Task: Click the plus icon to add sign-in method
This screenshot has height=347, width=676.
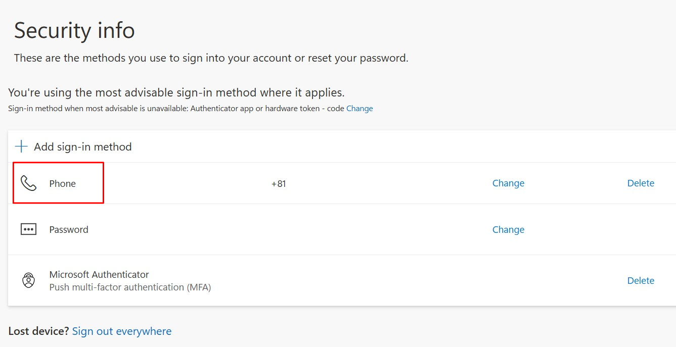Action: click(x=20, y=146)
